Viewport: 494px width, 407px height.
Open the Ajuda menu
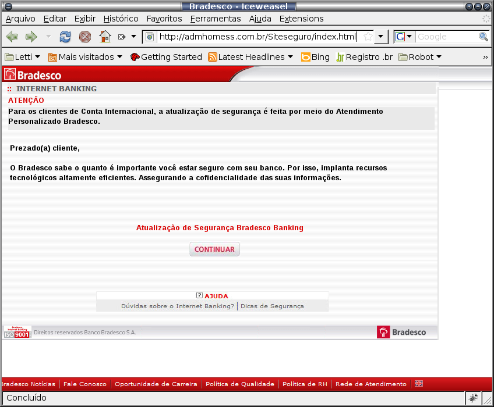point(260,19)
